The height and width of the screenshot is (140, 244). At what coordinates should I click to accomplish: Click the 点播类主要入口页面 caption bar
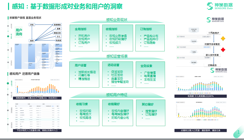coord(200,131)
